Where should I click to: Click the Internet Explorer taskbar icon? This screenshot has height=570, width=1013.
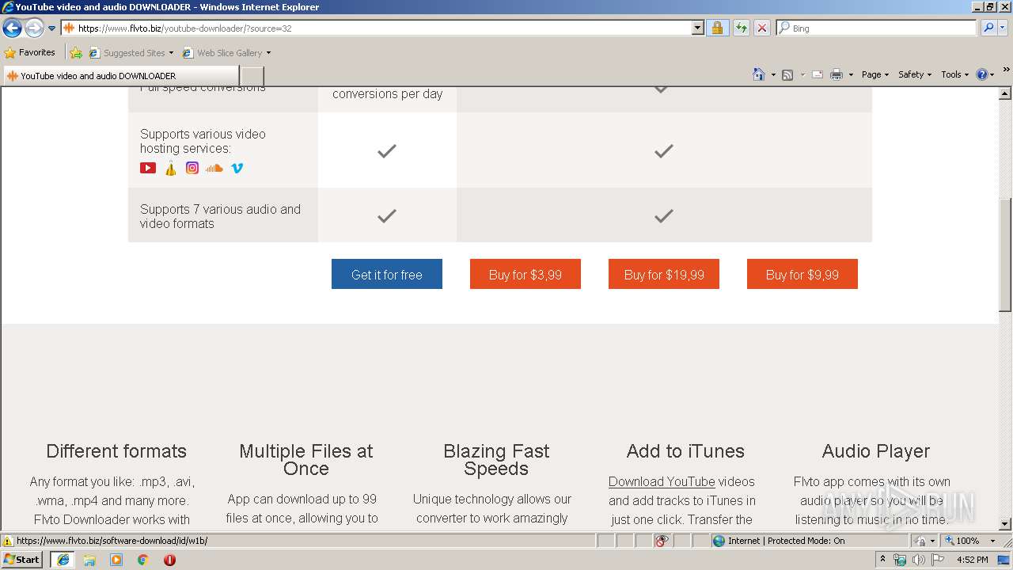63,559
